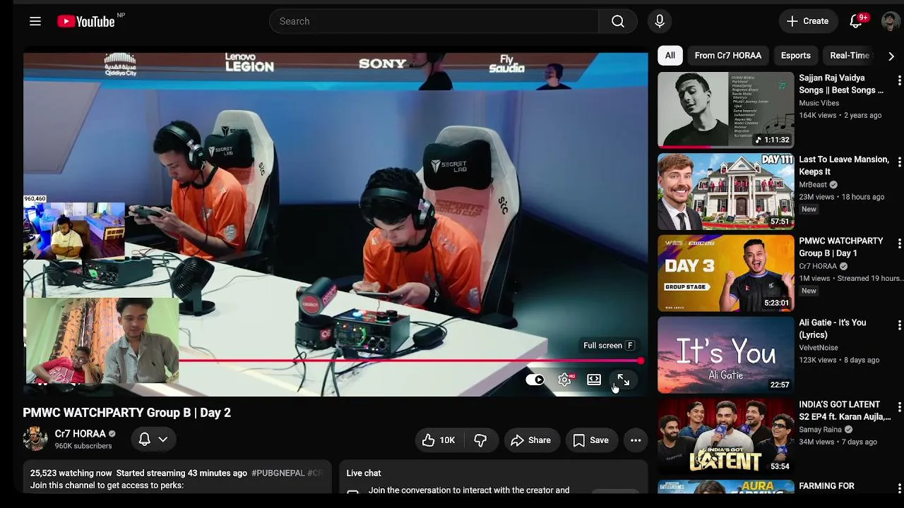The image size is (904, 508).
Task: Open the VelvetNoise channel link
Action: [819, 348]
